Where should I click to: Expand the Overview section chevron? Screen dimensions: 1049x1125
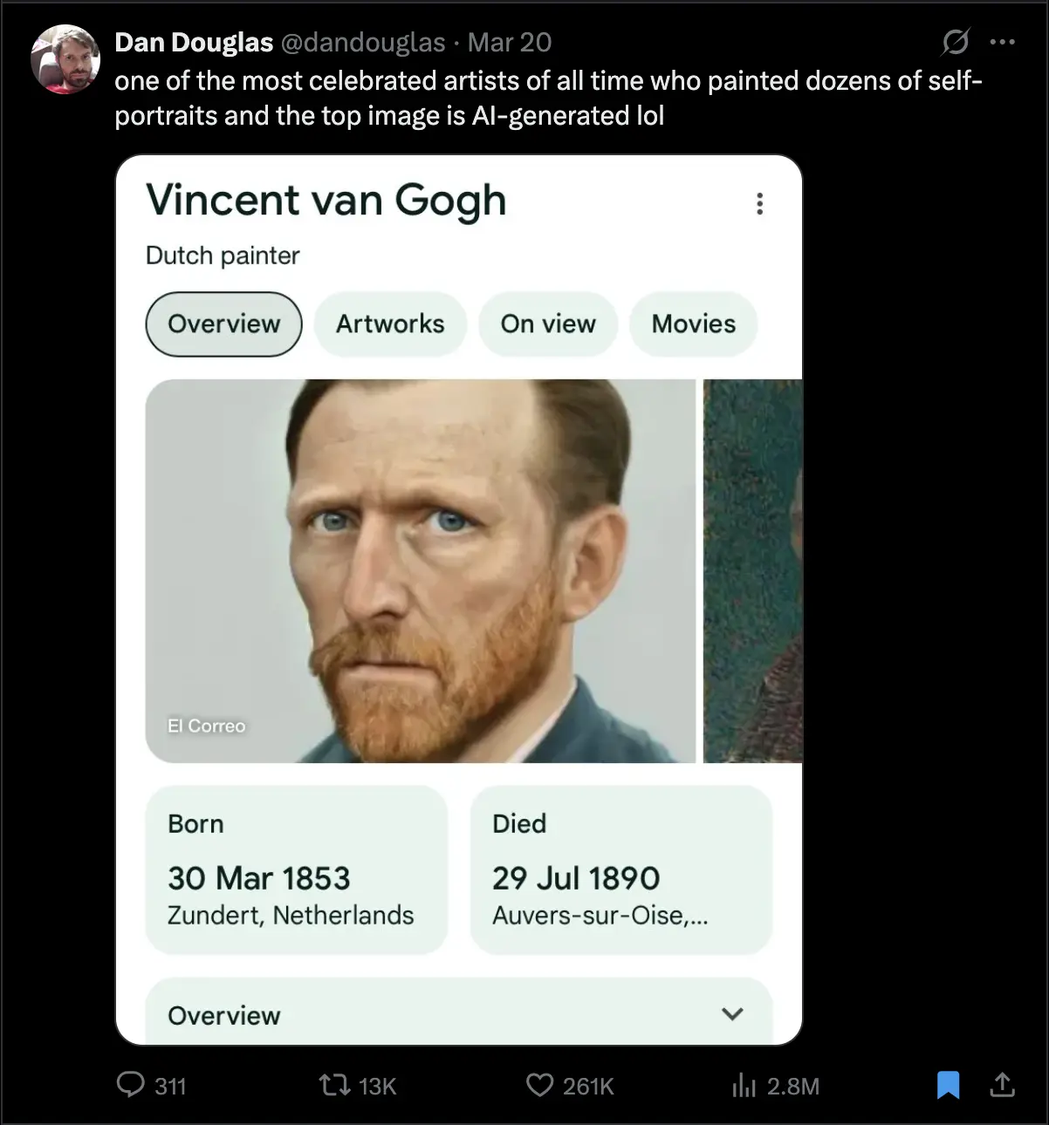coord(732,1013)
